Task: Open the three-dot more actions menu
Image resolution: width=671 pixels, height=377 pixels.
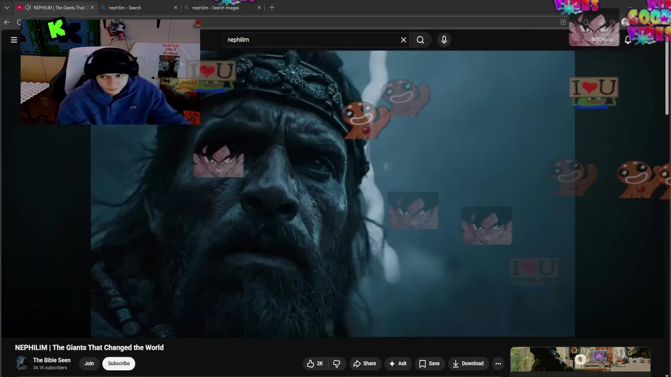Action: coord(498,363)
